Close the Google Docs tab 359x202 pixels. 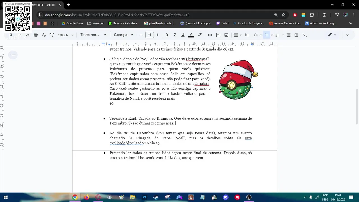(x=60, y=5)
